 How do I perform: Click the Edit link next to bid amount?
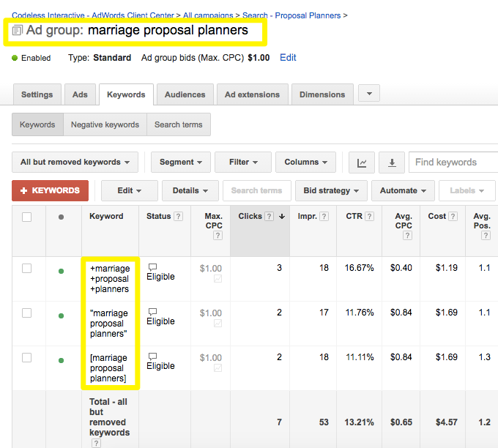(288, 57)
